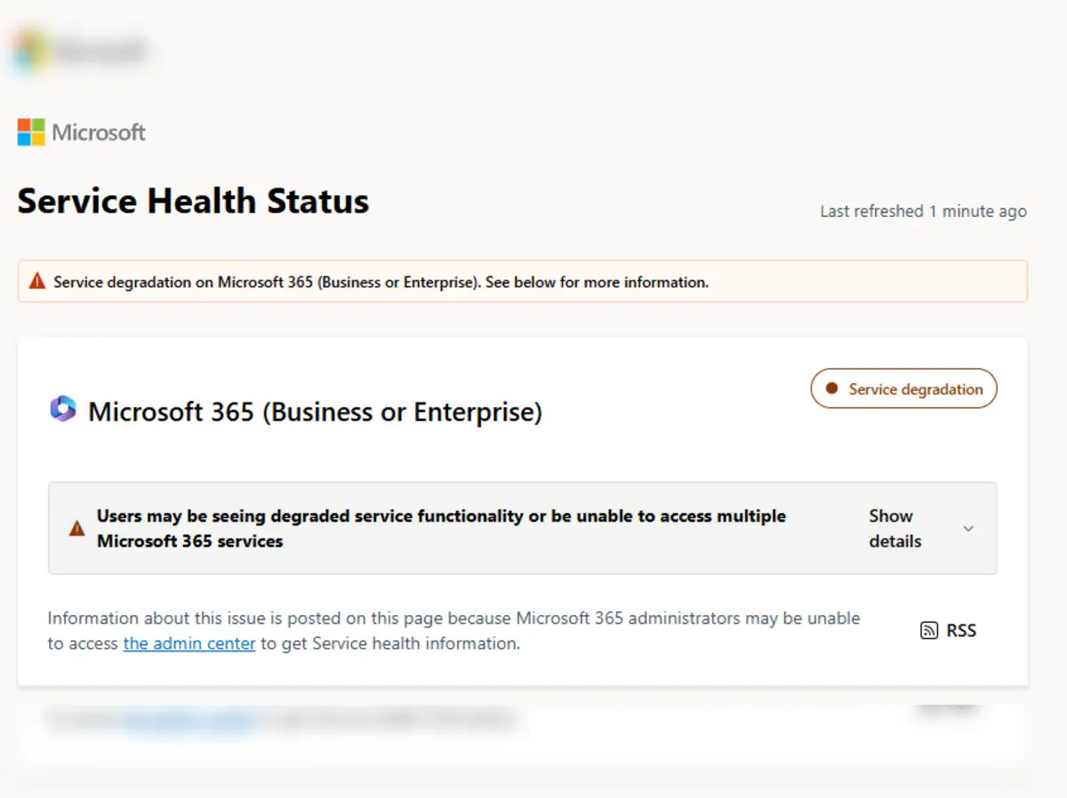Click the Microsoft wordmark text

tap(99, 132)
